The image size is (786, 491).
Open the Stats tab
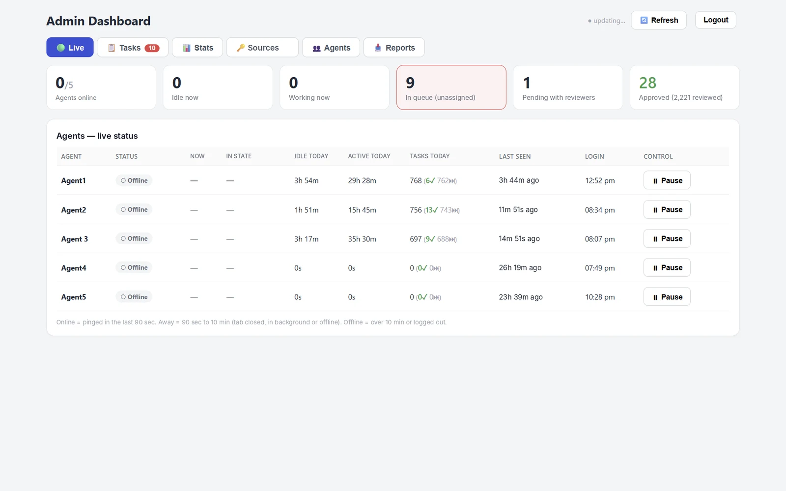tap(197, 47)
